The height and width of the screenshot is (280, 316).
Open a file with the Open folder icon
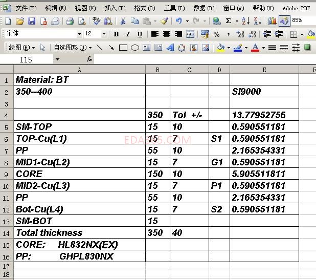pyautogui.click(x=20, y=21)
